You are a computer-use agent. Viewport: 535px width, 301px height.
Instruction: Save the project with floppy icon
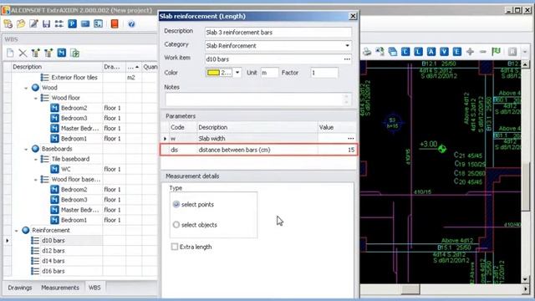[47, 24]
